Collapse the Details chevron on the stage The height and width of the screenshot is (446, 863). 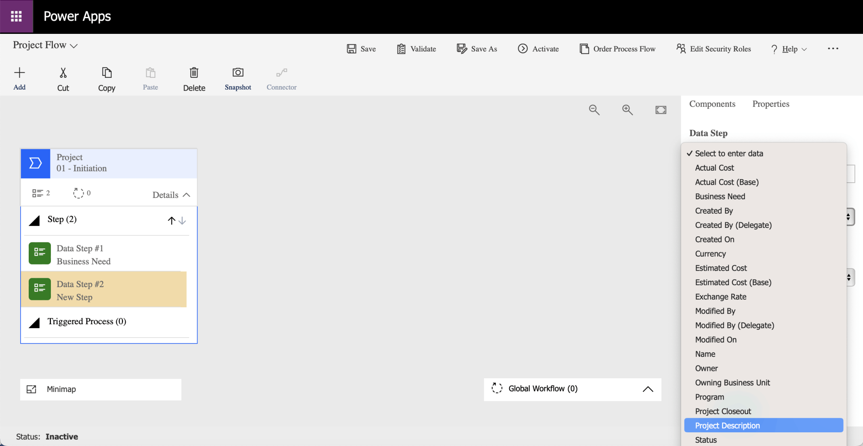coord(186,195)
